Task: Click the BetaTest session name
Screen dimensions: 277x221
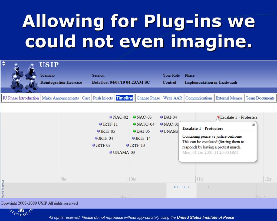Action: coord(121,82)
